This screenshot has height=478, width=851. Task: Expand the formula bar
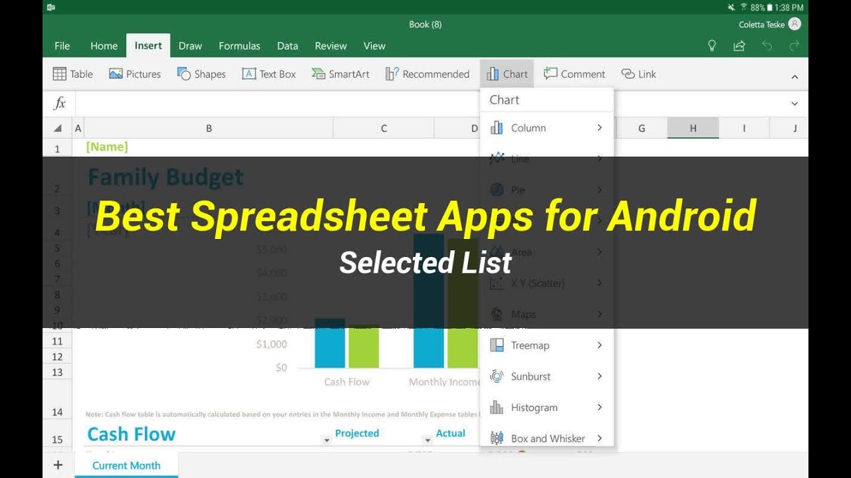click(x=794, y=104)
